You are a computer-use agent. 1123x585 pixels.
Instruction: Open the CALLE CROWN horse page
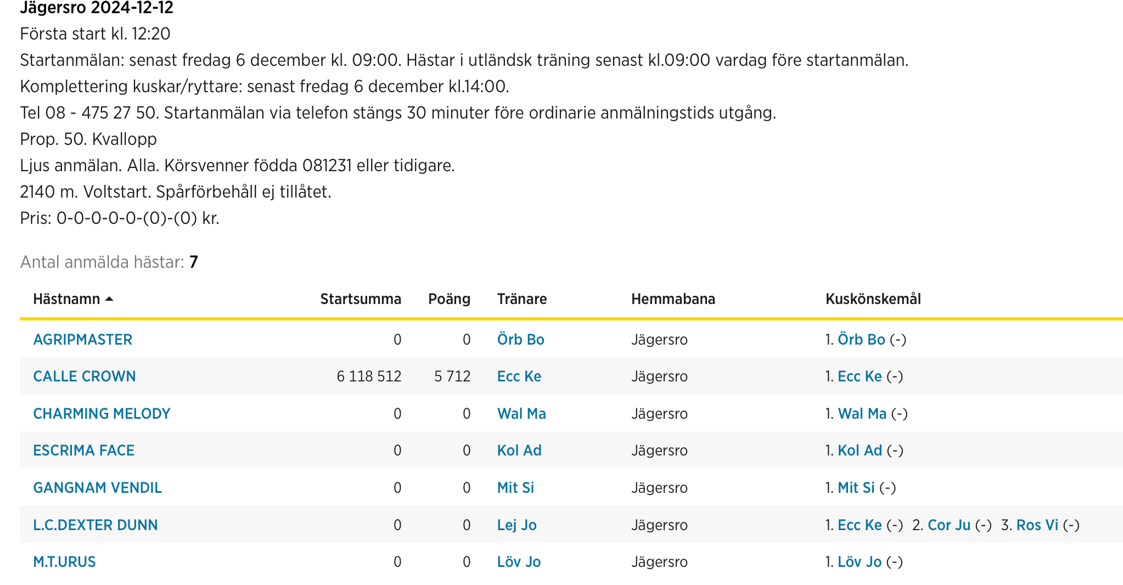[x=85, y=376]
